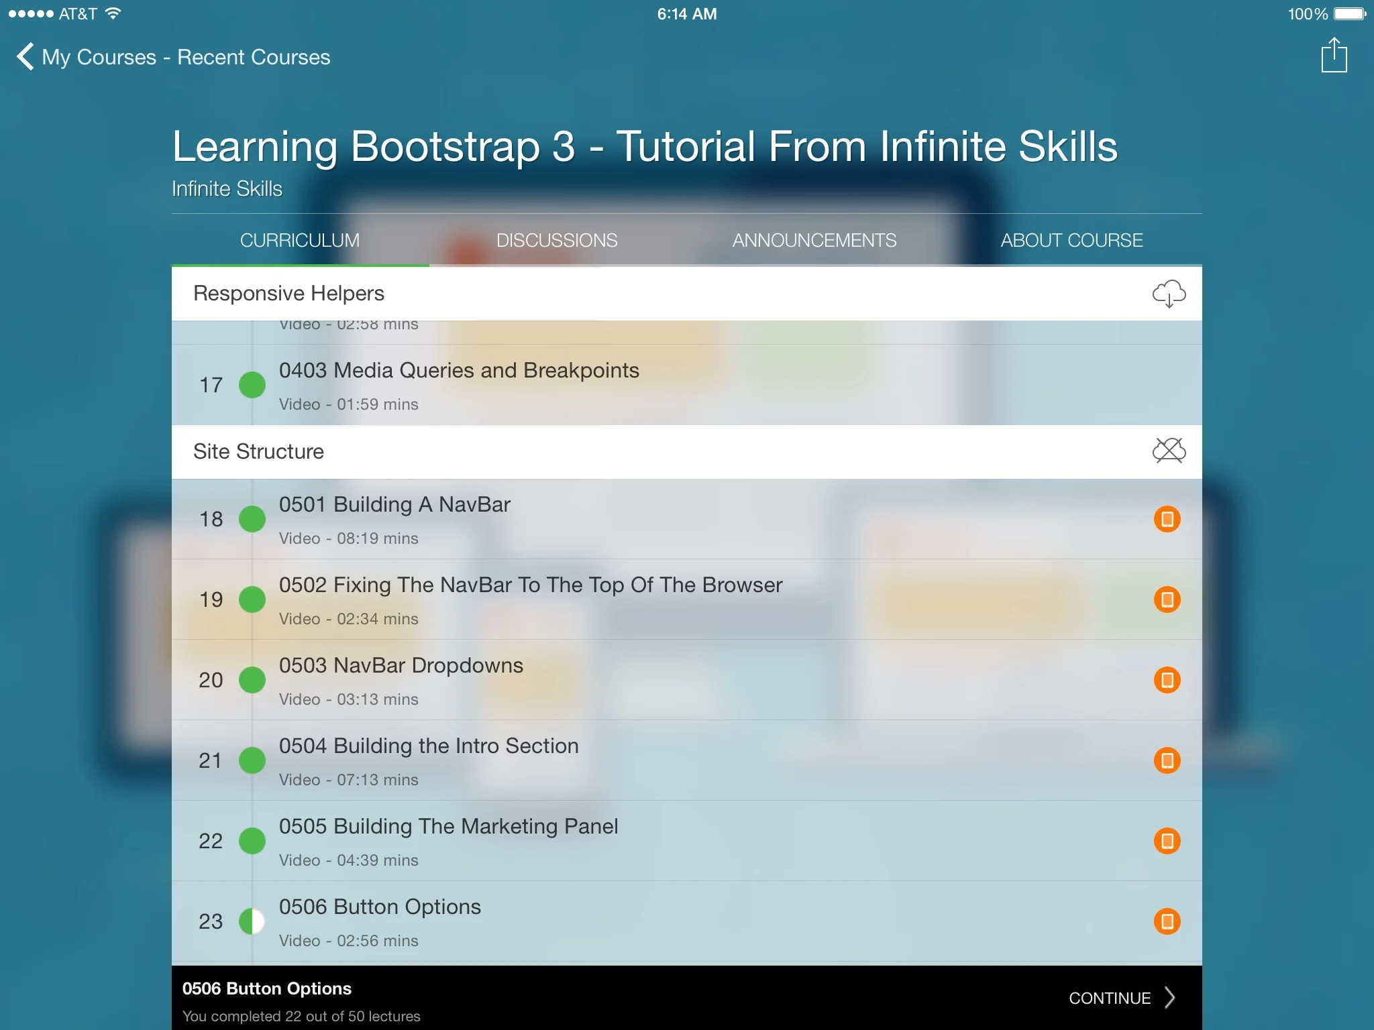Image resolution: width=1374 pixels, height=1030 pixels.
Task: Download the Responsive Helpers section via cloud icon
Action: pos(1169,294)
